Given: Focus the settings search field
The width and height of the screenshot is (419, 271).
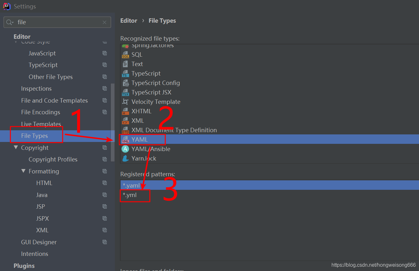Looking at the screenshot, I should [x=57, y=22].
